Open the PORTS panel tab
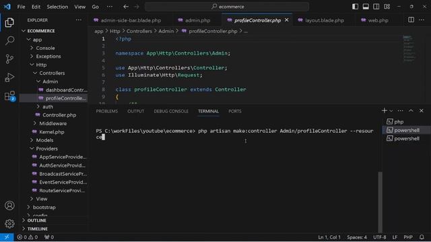Image resolution: width=431 pixels, height=242 pixels. [235, 111]
